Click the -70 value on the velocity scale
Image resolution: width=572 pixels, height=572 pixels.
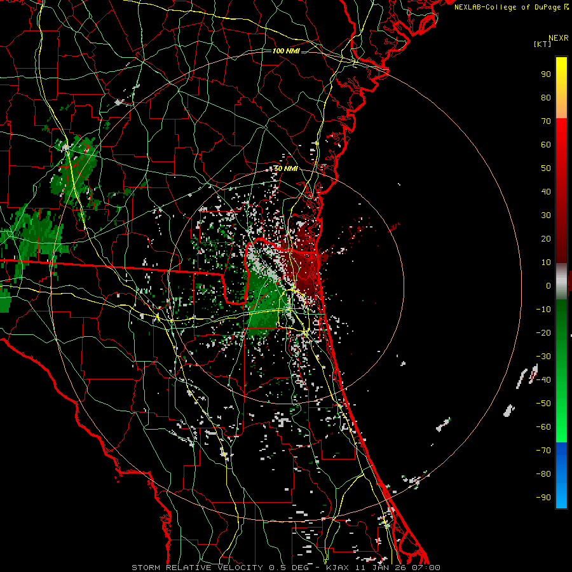click(543, 451)
